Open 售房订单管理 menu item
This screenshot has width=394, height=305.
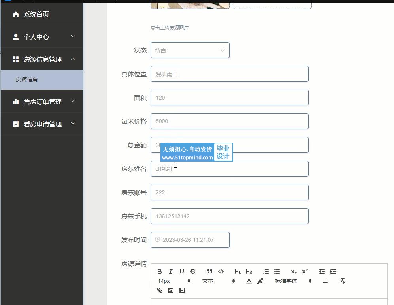(x=42, y=102)
